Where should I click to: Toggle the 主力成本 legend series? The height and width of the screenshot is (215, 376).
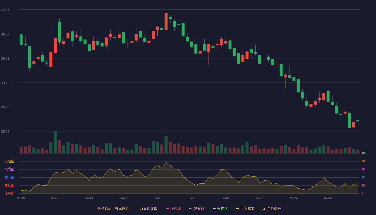click(x=245, y=209)
